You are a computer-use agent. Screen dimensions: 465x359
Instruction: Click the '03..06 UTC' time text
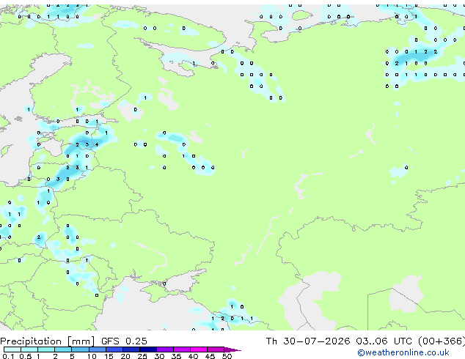384,341
